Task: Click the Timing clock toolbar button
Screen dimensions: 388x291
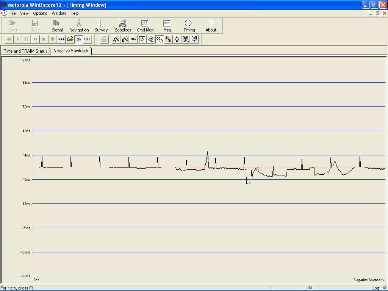Action: [x=189, y=26]
